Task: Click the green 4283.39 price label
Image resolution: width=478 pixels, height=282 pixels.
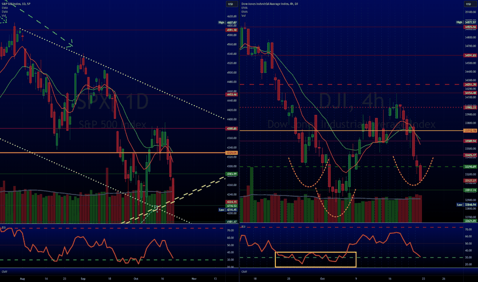Action: tap(231, 174)
